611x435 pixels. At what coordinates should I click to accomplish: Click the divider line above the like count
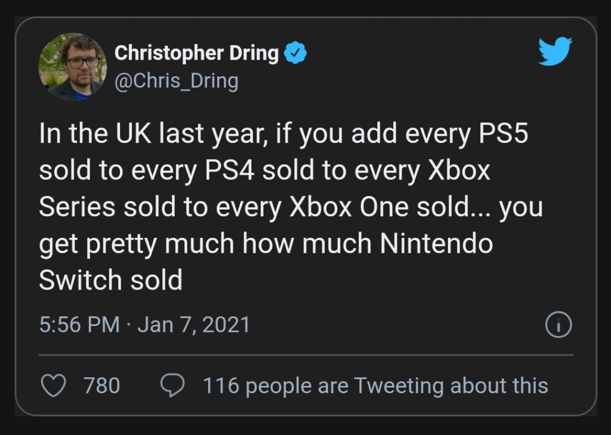tap(305, 355)
